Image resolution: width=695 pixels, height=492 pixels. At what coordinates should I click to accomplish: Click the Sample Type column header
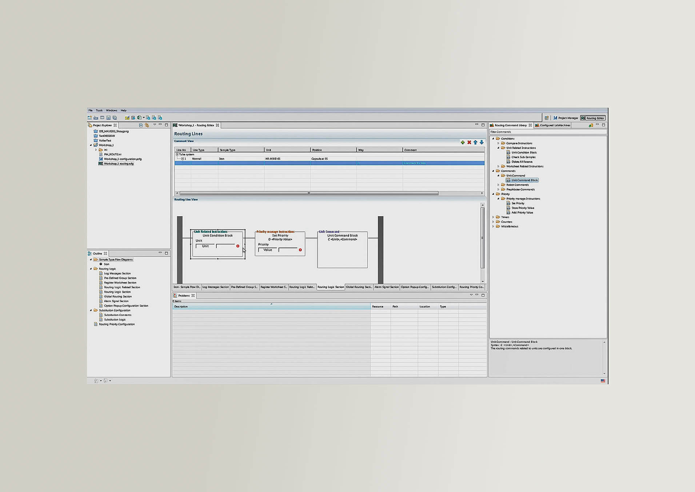point(241,150)
